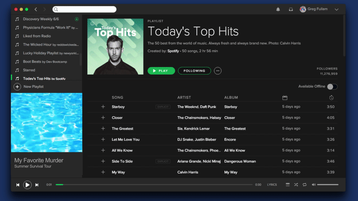This screenshot has width=358, height=201.
Task: Click Today's Top Hits cover image
Action: [115, 46]
